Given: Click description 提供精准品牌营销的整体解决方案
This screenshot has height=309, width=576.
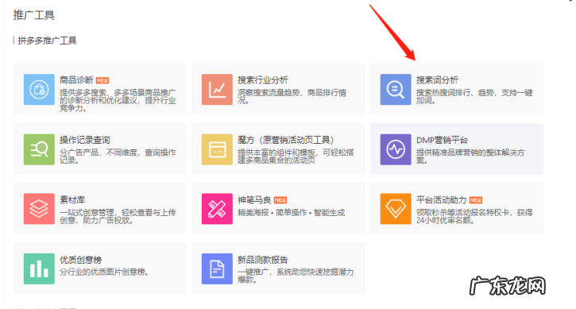Looking at the screenshot, I should coord(470,156).
